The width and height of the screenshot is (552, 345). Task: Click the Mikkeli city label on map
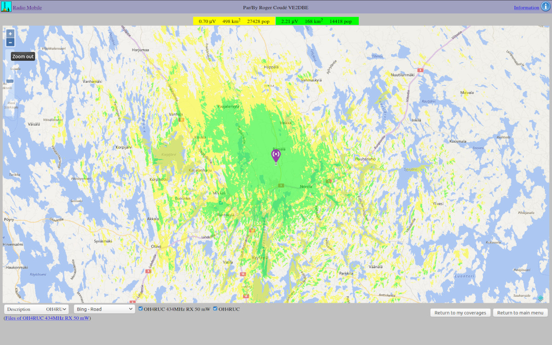(x=219, y=193)
